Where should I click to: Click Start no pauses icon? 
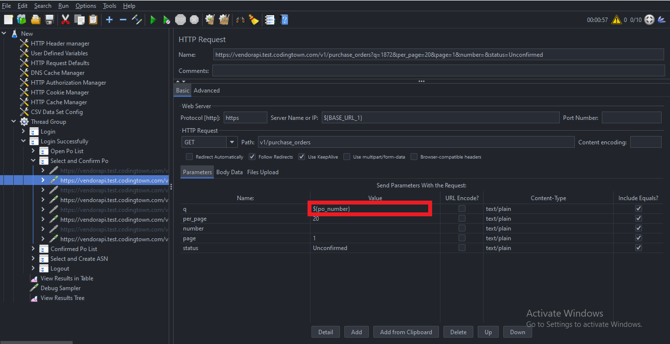click(167, 20)
